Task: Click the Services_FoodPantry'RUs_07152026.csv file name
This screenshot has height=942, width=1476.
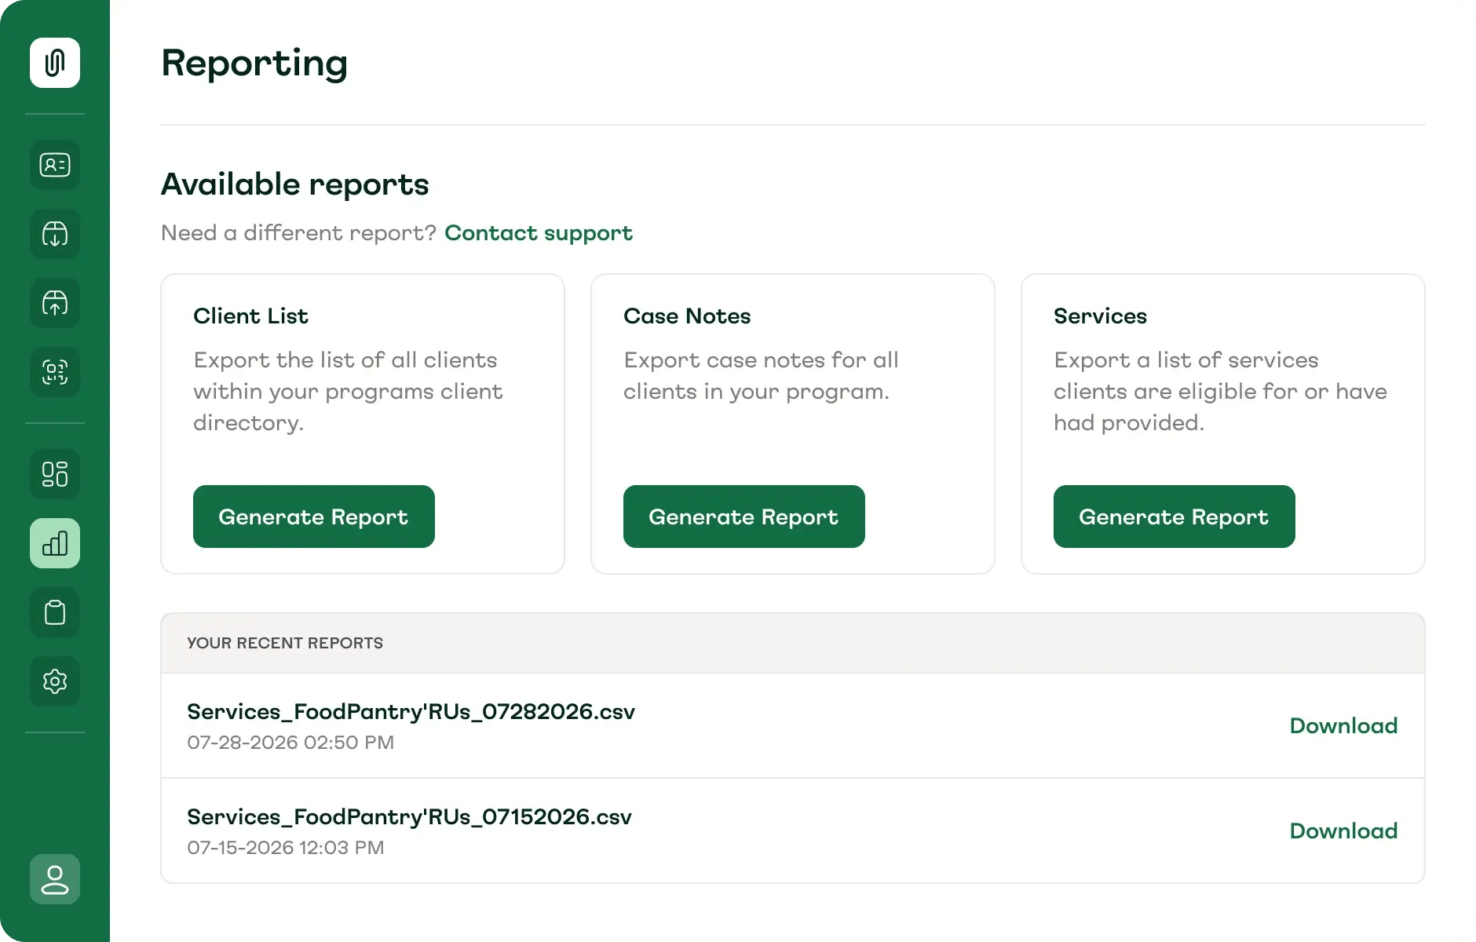Action: pos(409,817)
